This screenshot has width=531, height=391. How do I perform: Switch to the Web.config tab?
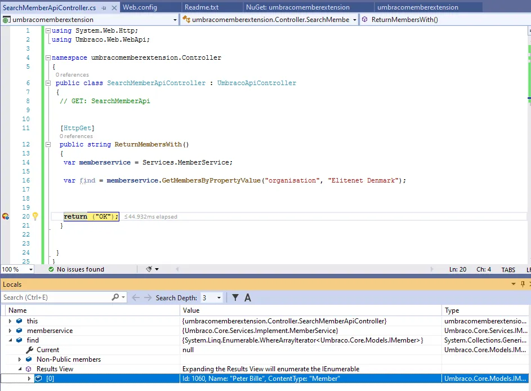coord(140,7)
